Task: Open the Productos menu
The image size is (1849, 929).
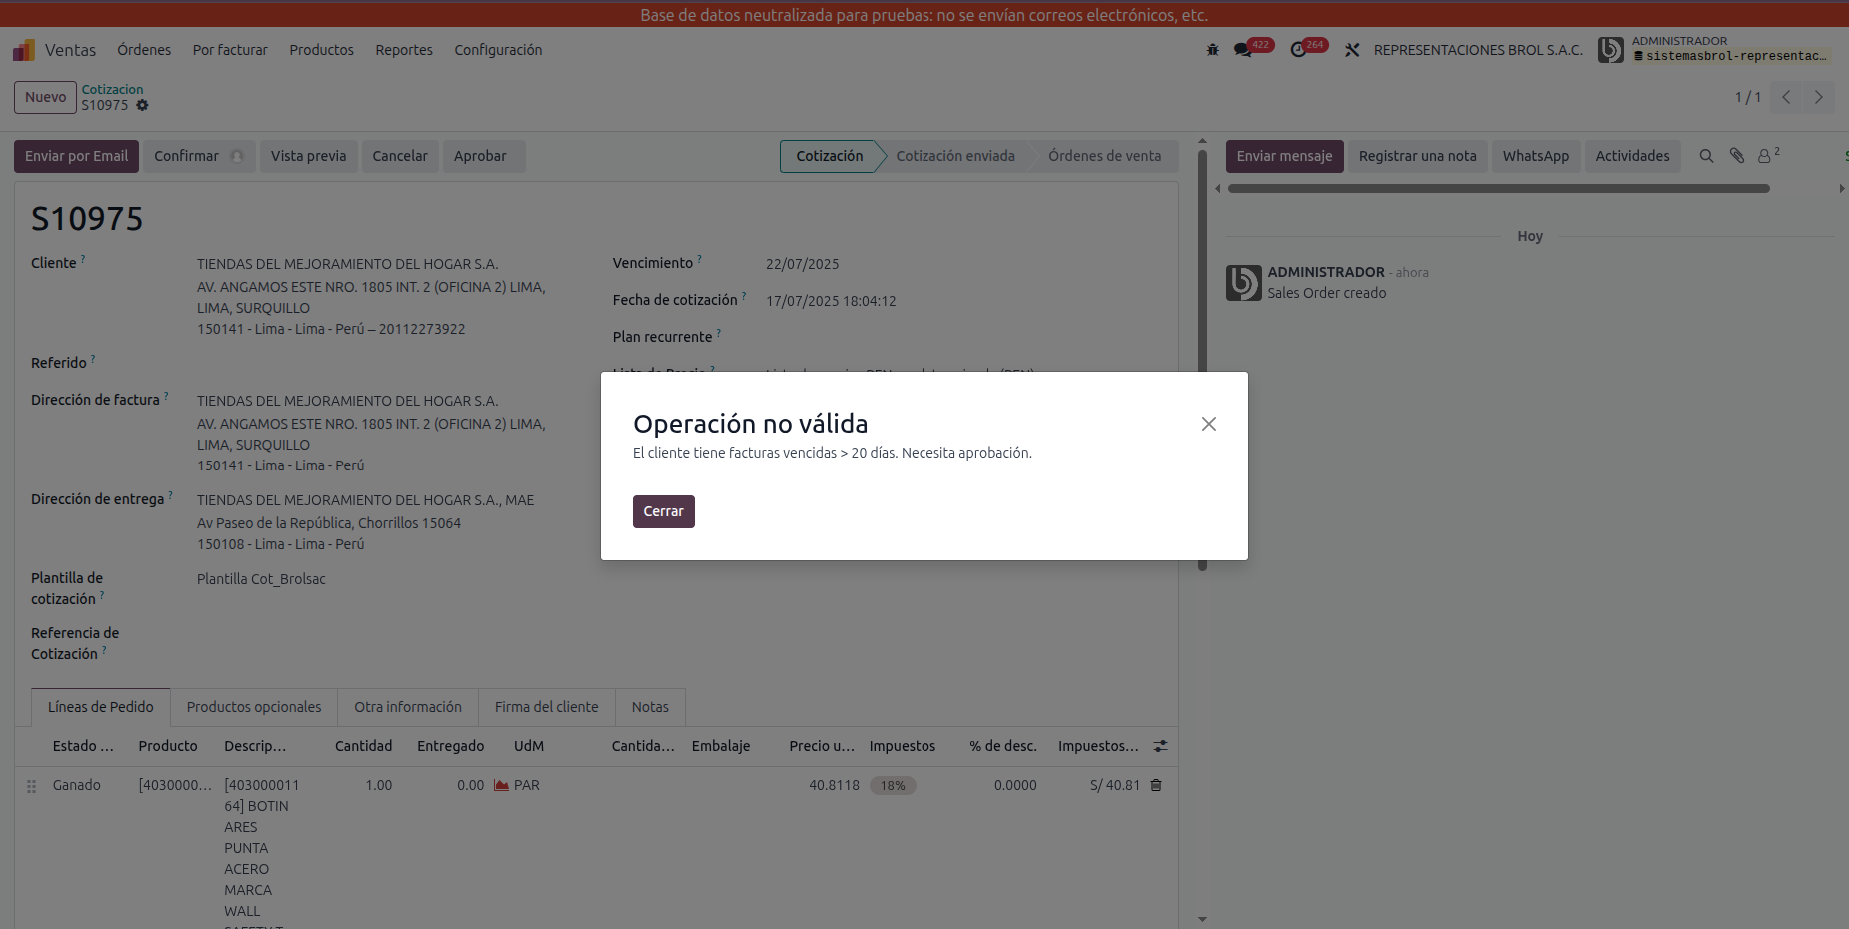Action: pyautogui.click(x=321, y=50)
